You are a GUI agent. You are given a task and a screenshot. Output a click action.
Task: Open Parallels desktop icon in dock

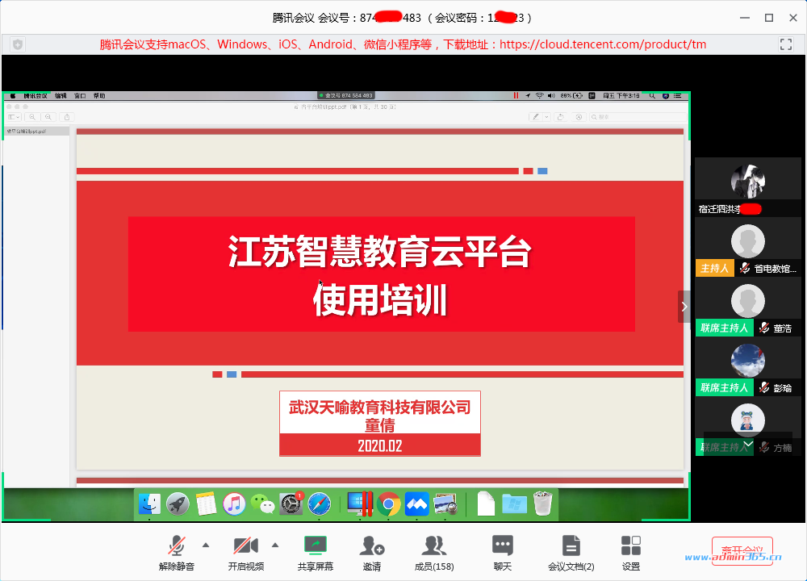pos(360,504)
